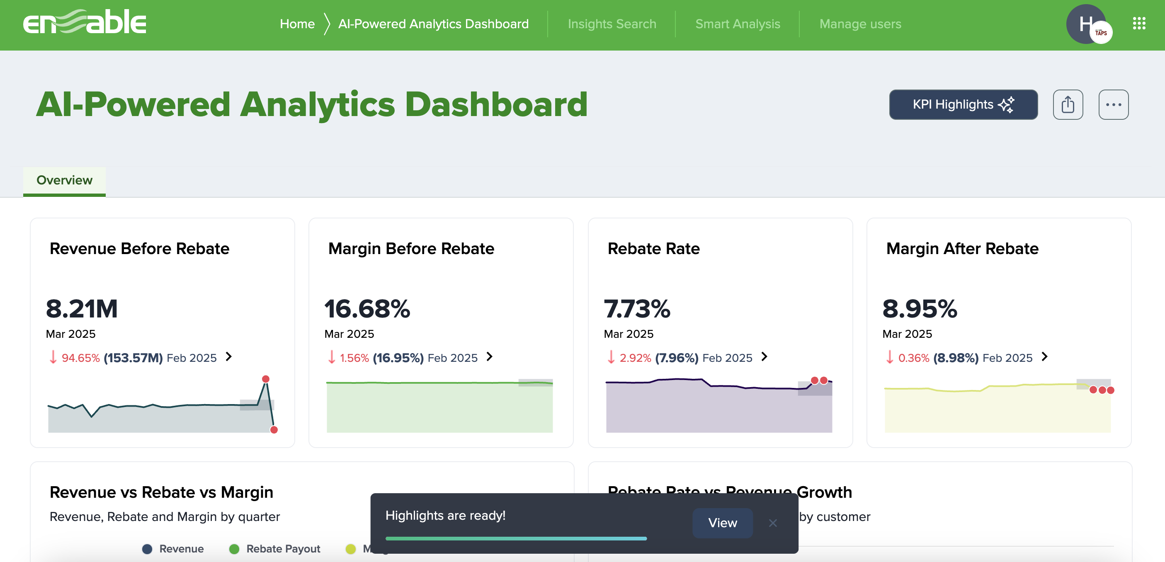Toggle the Rebate Payout legend dot

[234, 548]
